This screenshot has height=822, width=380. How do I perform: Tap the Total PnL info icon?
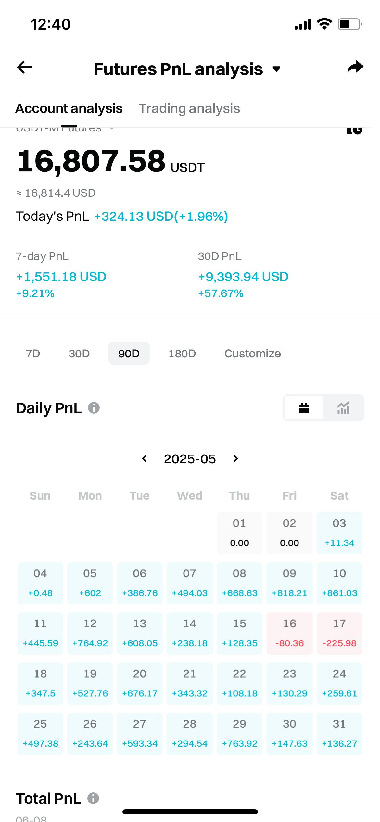[x=93, y=798]
